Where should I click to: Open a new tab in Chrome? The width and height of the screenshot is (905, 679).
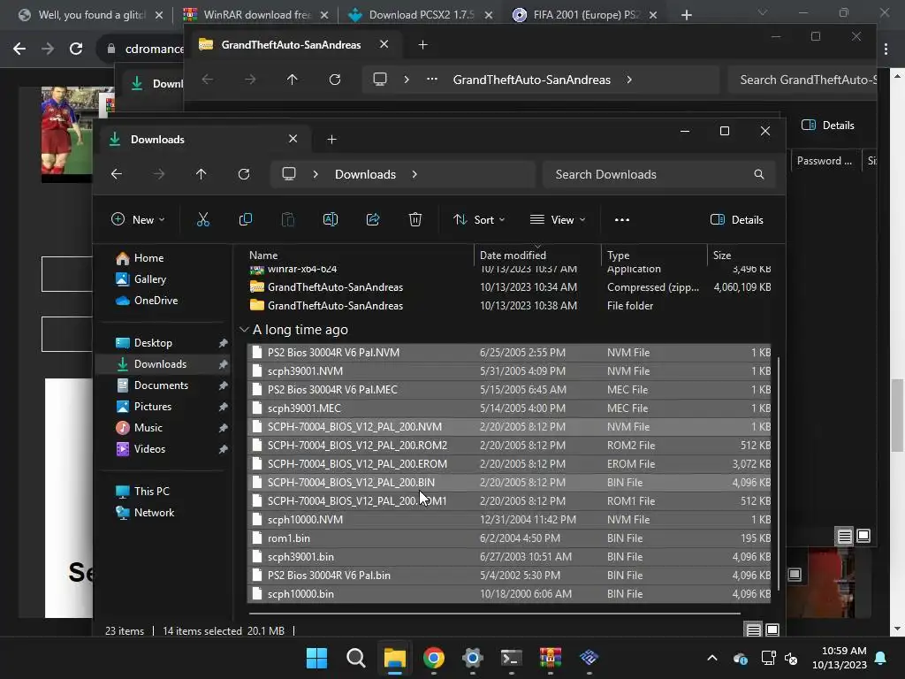tap(686, 15)
